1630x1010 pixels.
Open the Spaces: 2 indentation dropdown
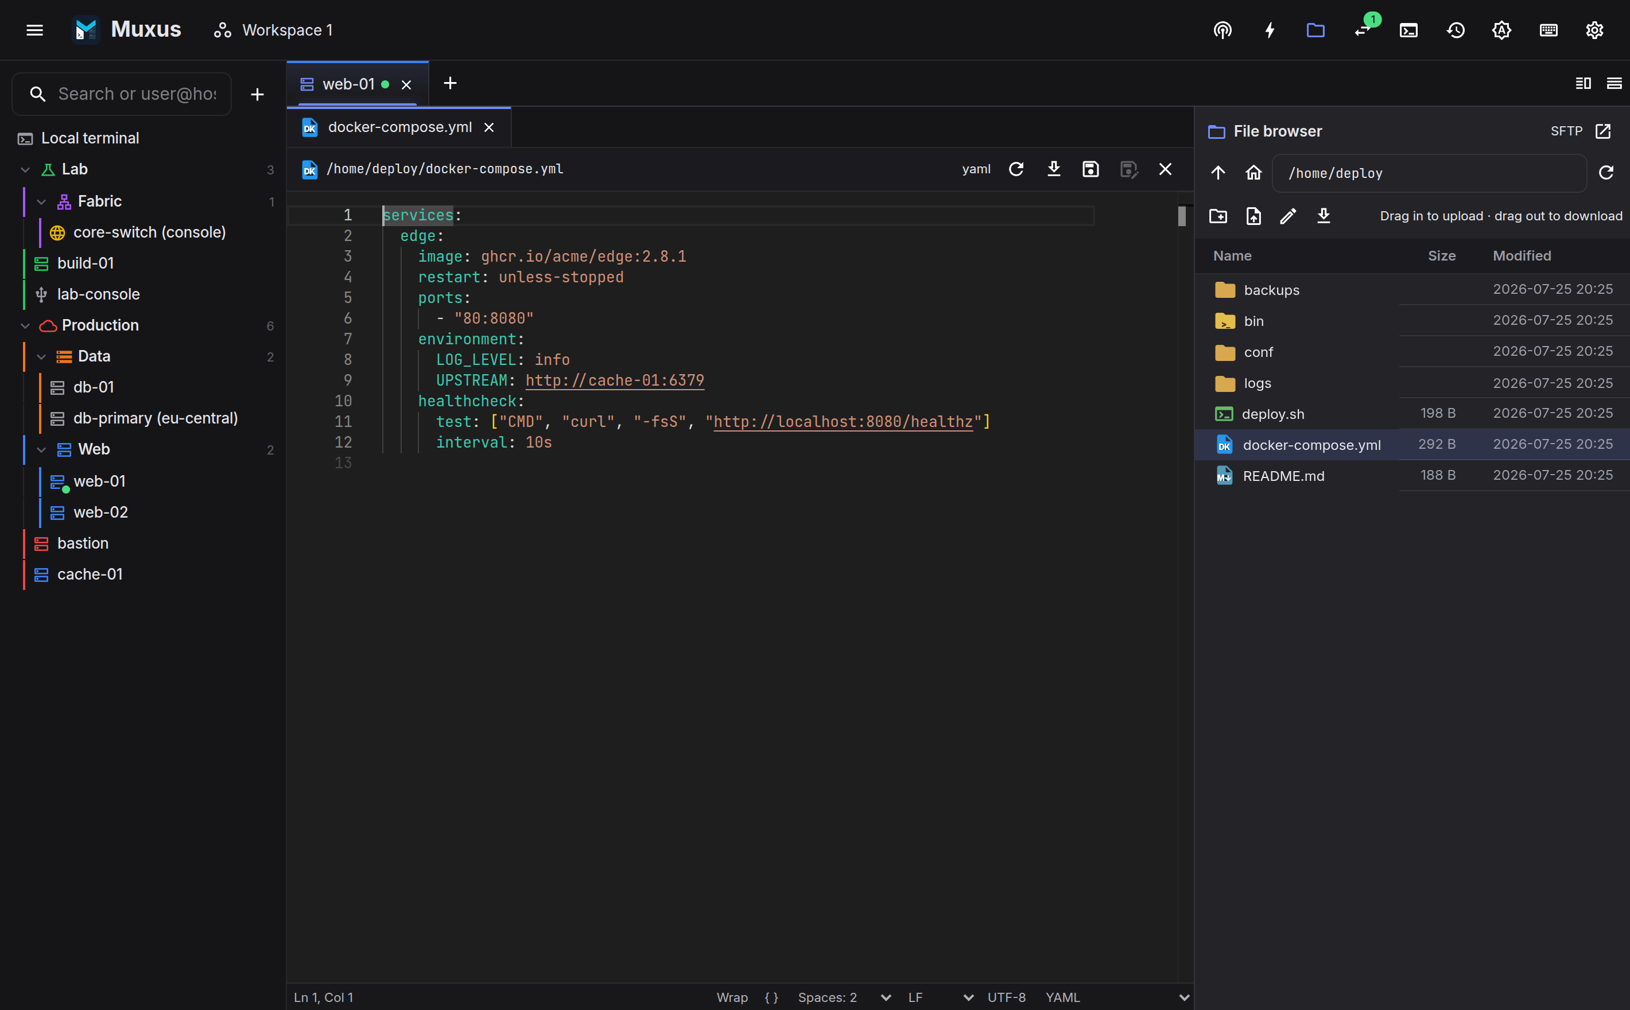point(844,997)
